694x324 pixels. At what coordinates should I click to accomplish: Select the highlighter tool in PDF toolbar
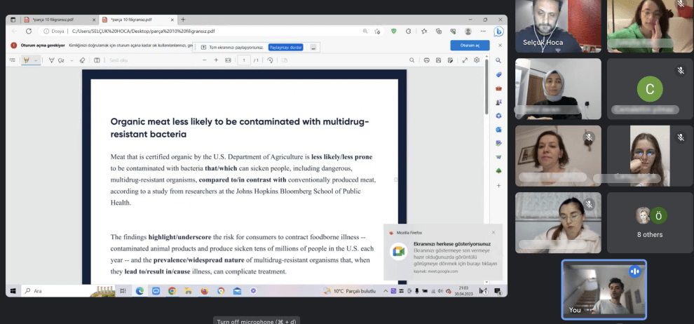click(x=27, y=60)
